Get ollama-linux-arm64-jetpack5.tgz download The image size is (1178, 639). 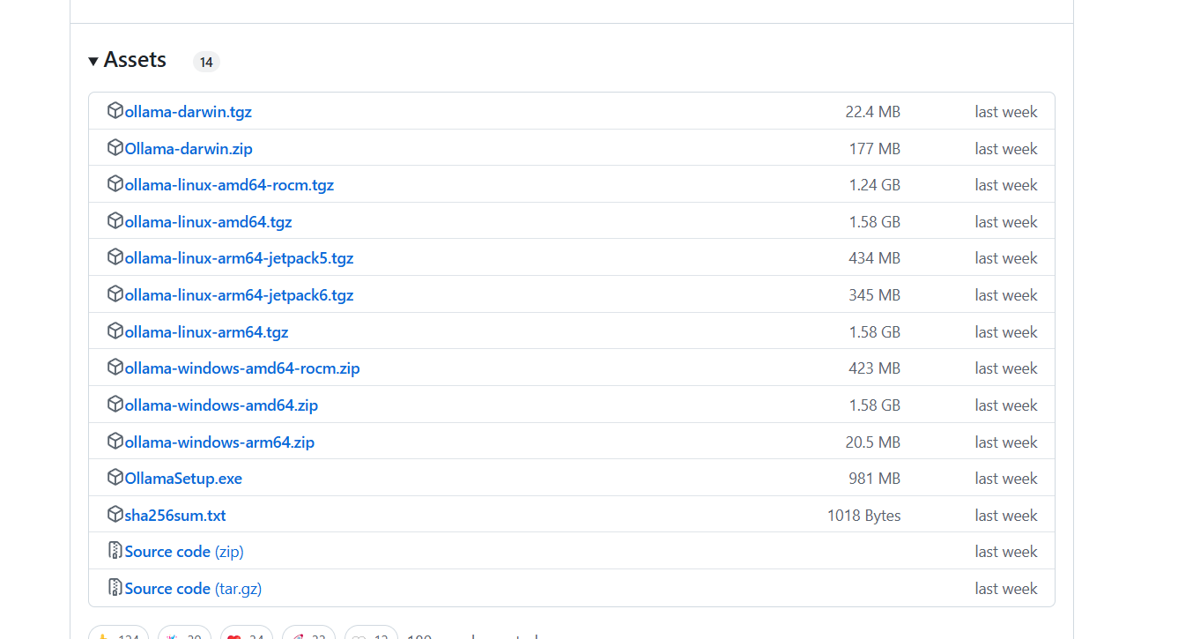239,258
